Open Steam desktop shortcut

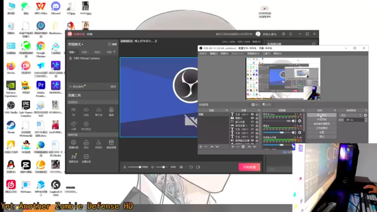11,127
